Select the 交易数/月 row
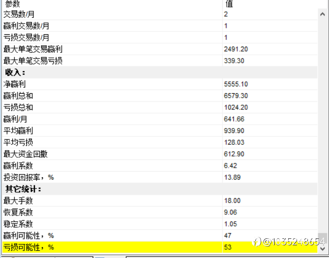 160,14
